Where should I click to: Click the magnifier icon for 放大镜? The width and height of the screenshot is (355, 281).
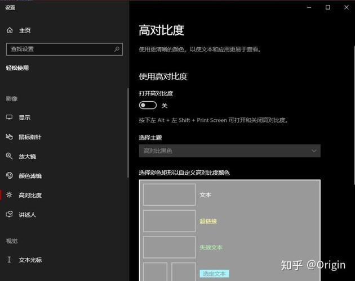click(9, 156)
